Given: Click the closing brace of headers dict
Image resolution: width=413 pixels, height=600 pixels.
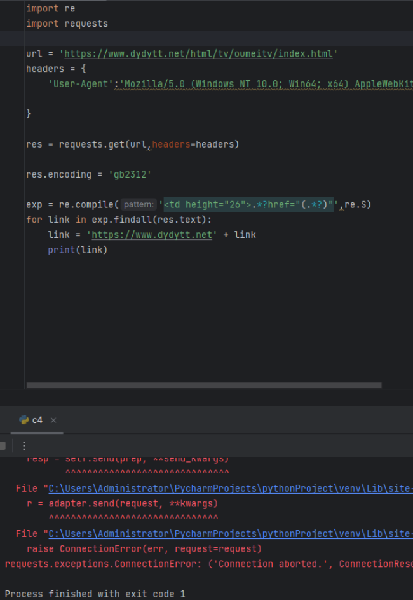Looking at the screenshot, I should click(28, 114).
